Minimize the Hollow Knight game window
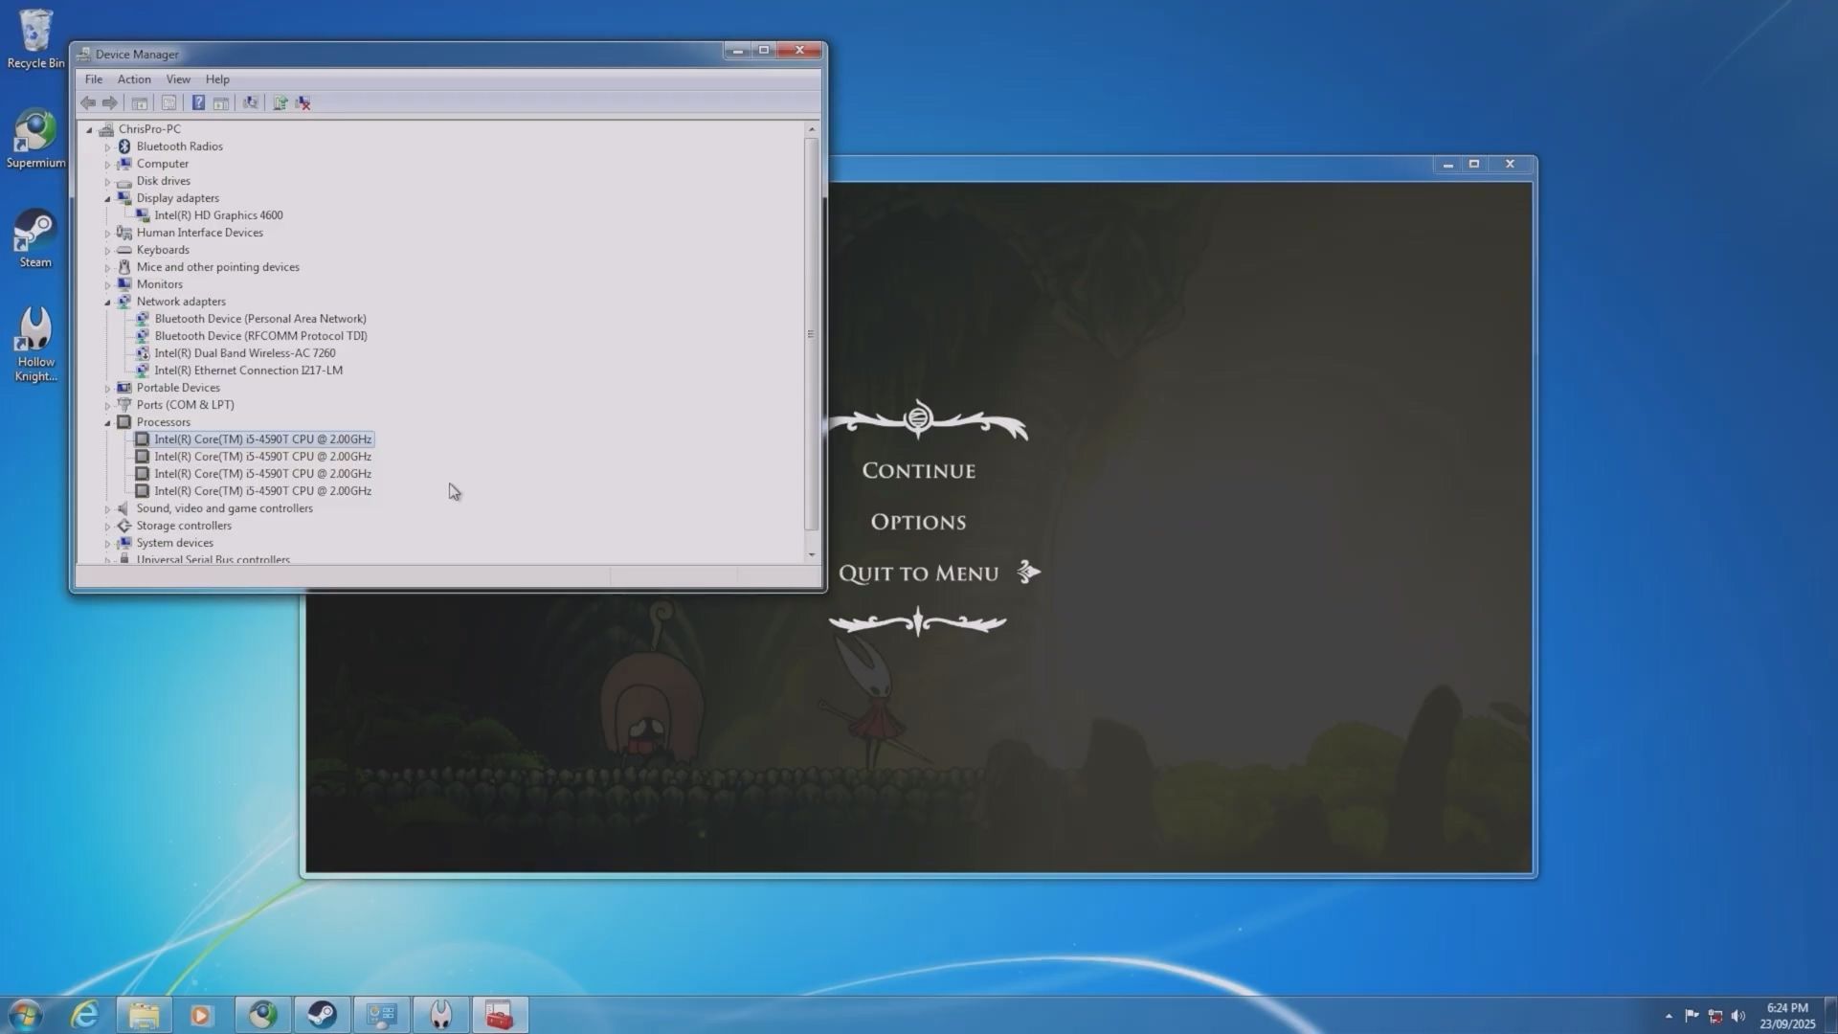This screenshot has height=1034, width=1838. [1447, 165]
